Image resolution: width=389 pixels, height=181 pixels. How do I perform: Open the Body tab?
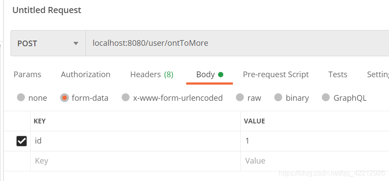(209, 75)
